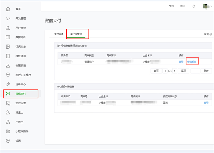214x153 pixels.
Task: Click the 开发管理 code brackets icon
Action: click(x=8, y=18)
